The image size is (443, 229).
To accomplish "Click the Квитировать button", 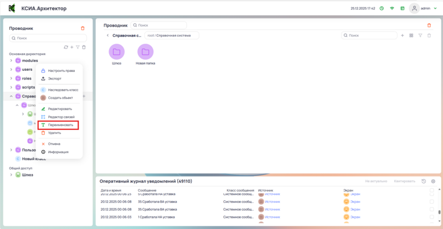I will pyautogui.click(x=404, y=181).
